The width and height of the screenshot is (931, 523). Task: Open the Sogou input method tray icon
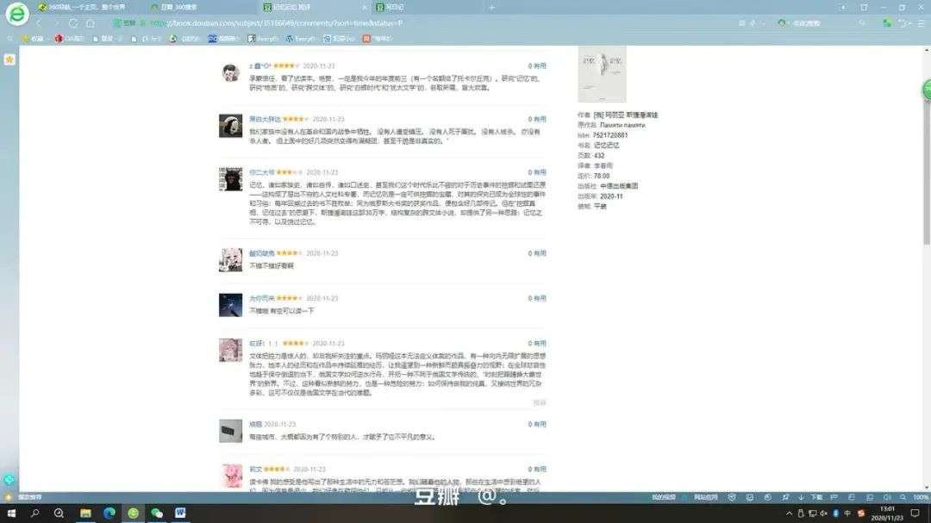coord(861,514)
